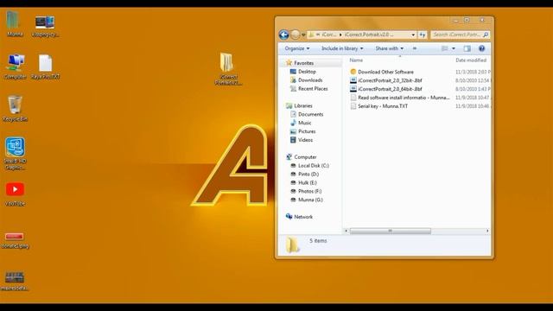The width and height of the screenshot is (553, 311).
Task: Open the address bar history dropdown arrow
Action: point(413,35)
